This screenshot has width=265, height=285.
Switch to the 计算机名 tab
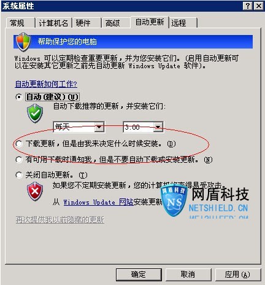53,23
